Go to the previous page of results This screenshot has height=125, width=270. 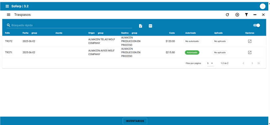tap(243, 63)
